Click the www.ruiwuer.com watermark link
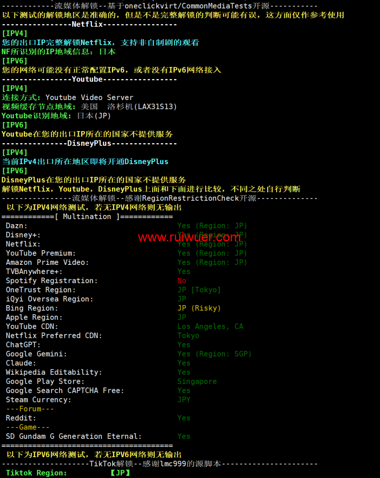380x478 pixels. 189,237
